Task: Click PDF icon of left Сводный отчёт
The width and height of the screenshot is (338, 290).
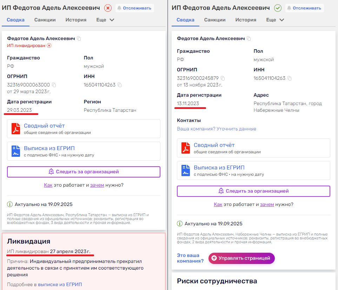Action: (x=16, y=129)
